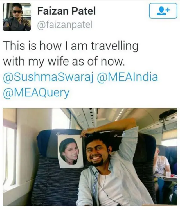Viewport: 180px width, 210px height.
Task: Tap the sunglasses in profile picture
Action: point(17,12)
